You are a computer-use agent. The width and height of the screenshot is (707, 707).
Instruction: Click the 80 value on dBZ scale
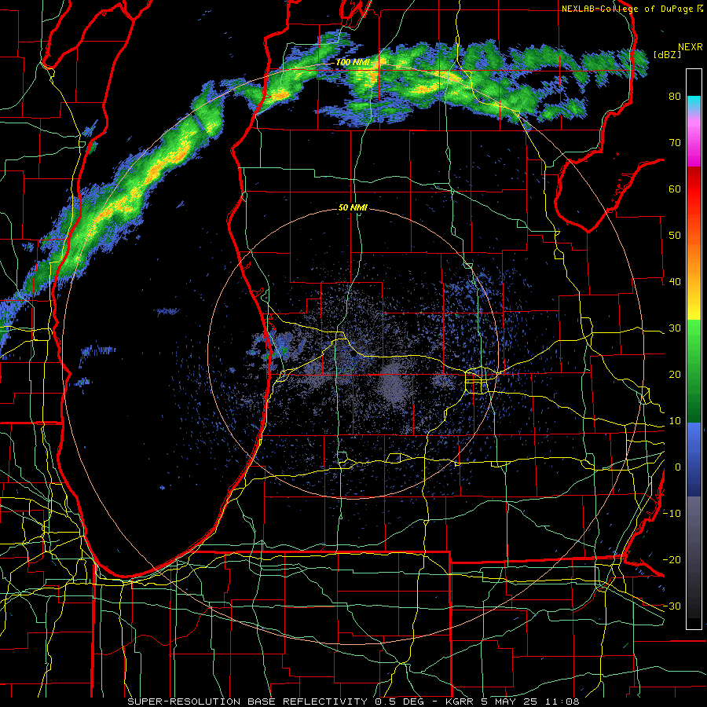pos(675,97)
